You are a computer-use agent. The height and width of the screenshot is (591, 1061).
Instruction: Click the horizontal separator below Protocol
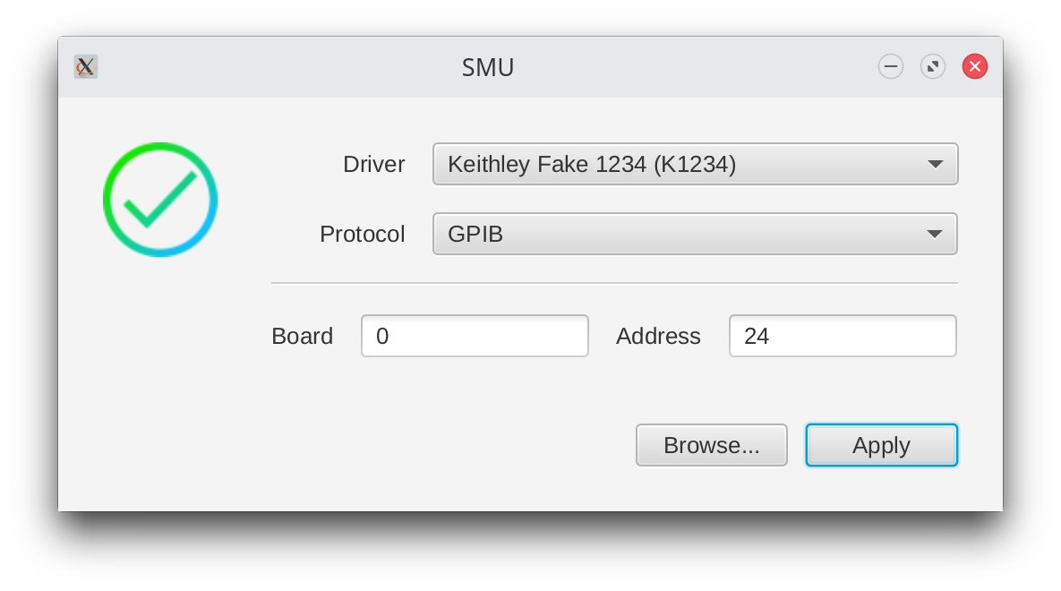(x=614, y=283)
